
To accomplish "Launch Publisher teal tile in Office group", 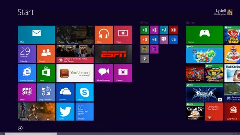I will click(x=164, y=30).
